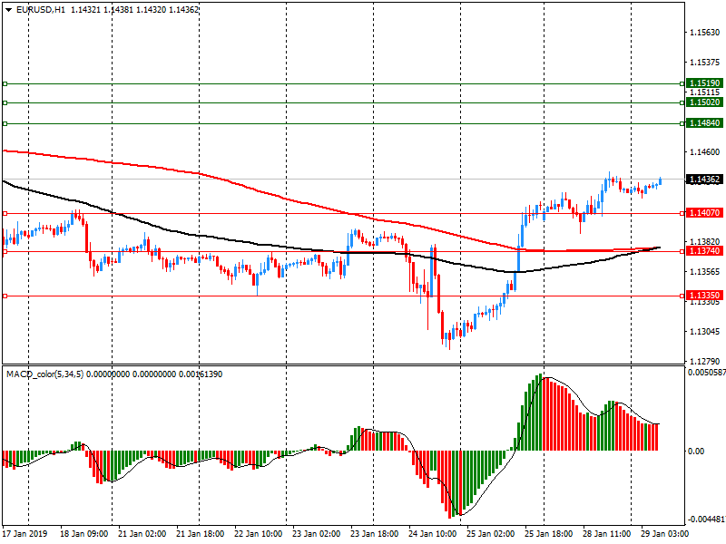Click left handle of 1.14070 red line
This screenshot has height=544, width=726.
5,213
